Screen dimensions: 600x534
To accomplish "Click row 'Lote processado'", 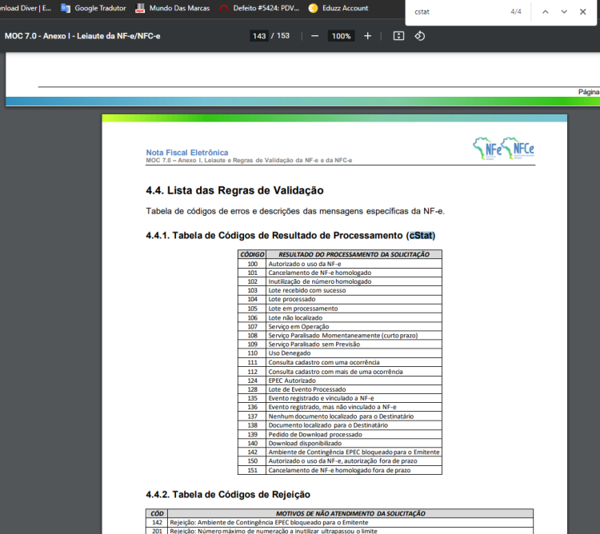I will pyautogui.click(x=340, y=299).
